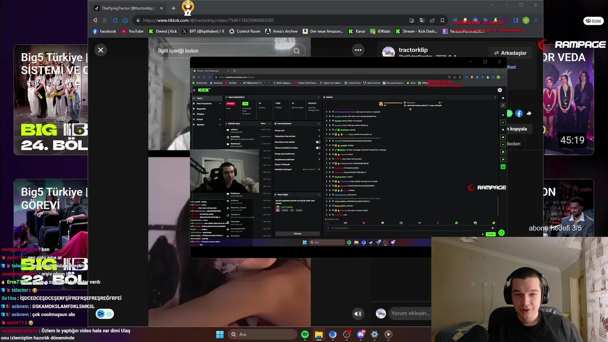Close the TheFlyingTractor TikTok browser tab
Image resolution: width=608 pixels, height=342 pixels.
161,8
